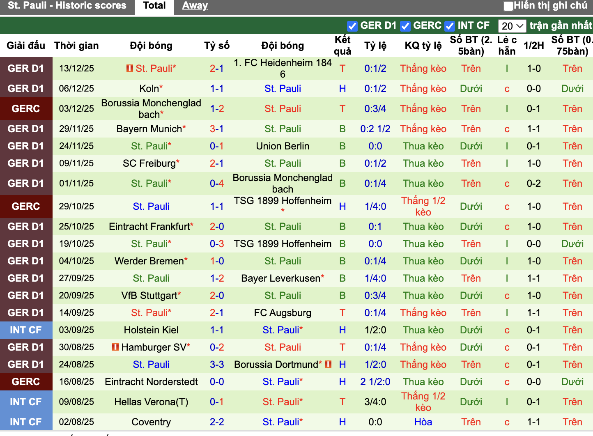Viewport: 593px width, 436px height.
Task: Open Coventry team link
Action: (151, 422)
